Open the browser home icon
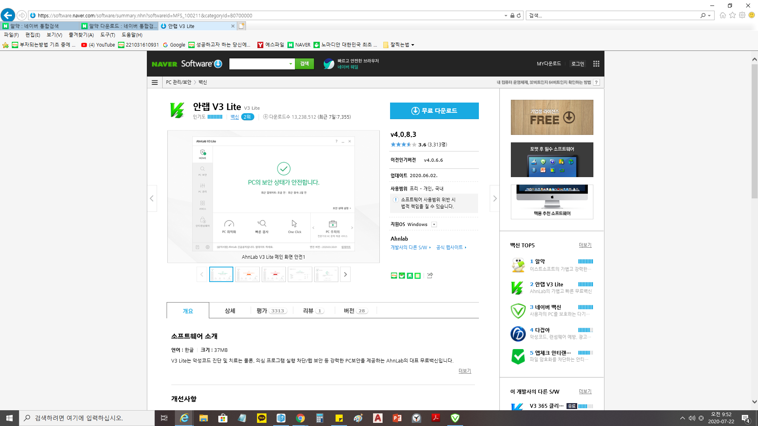 [x=722, y=15]
